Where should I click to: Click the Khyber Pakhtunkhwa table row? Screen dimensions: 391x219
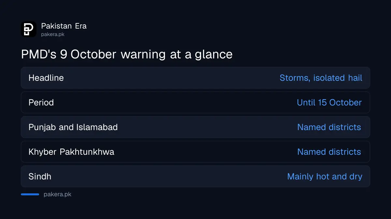coord(195,152)
